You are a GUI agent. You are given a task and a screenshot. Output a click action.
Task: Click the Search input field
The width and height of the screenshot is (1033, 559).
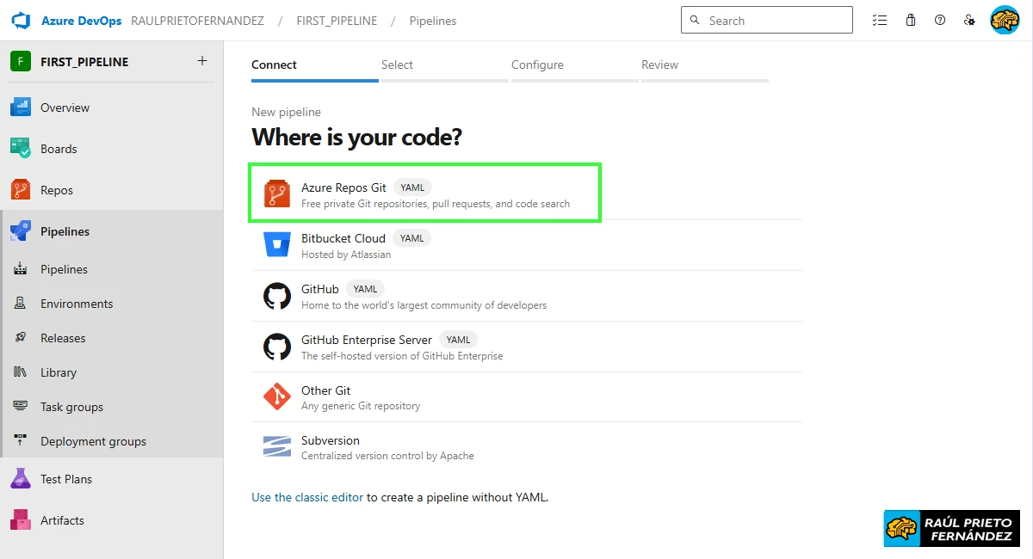(766, 19)
